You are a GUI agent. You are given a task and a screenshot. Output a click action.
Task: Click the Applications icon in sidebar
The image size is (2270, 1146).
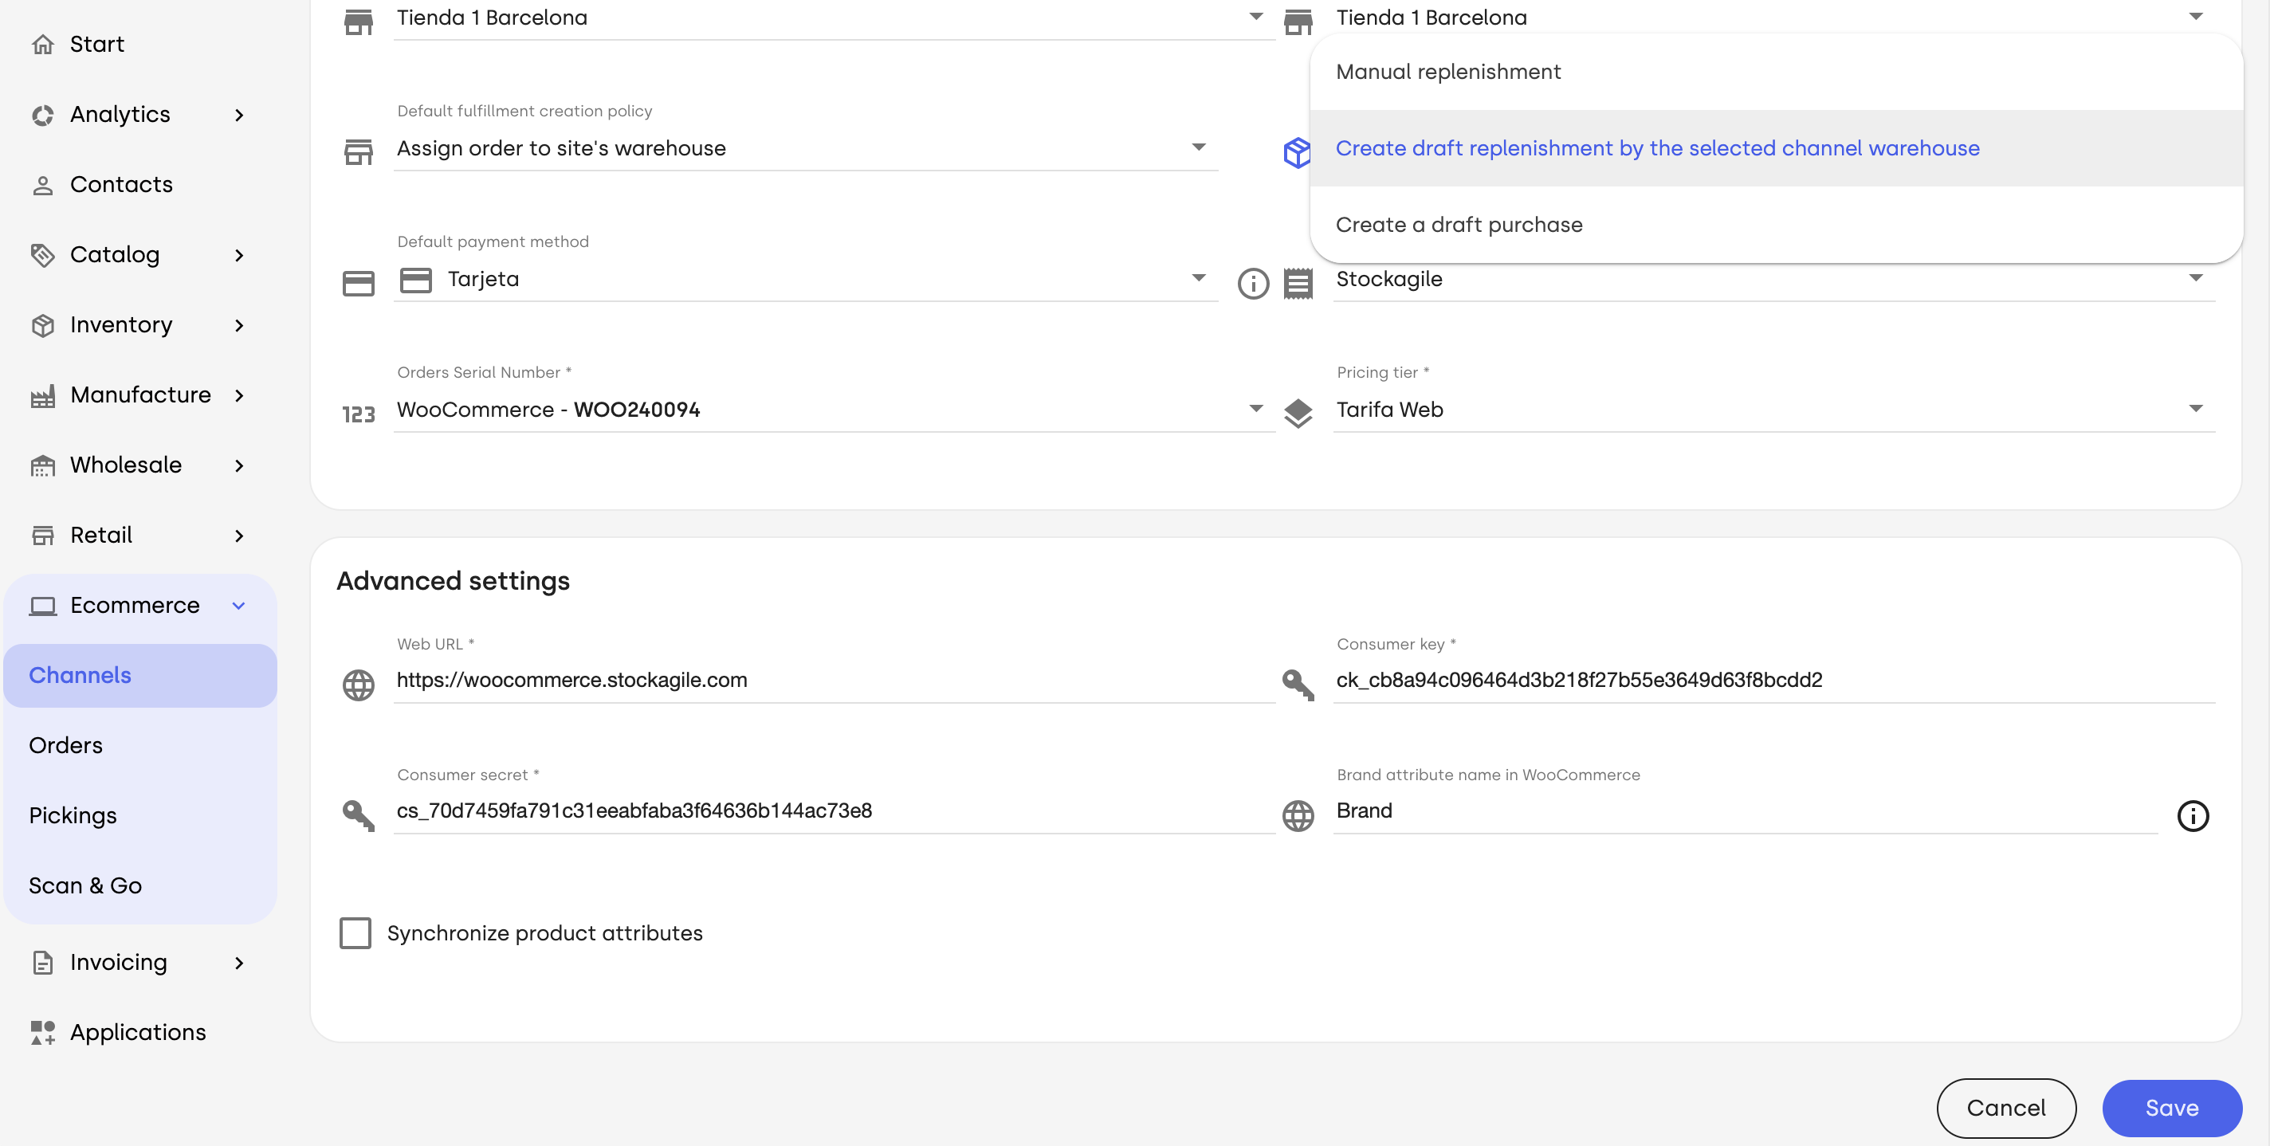point(42,1032)
